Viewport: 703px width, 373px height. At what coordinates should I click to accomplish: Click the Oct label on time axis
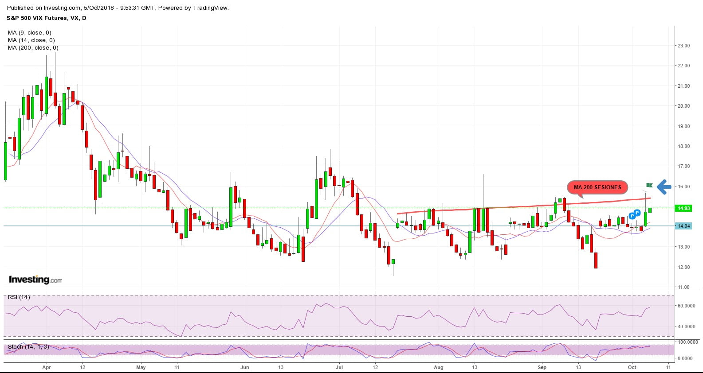[x=632, y=367]
